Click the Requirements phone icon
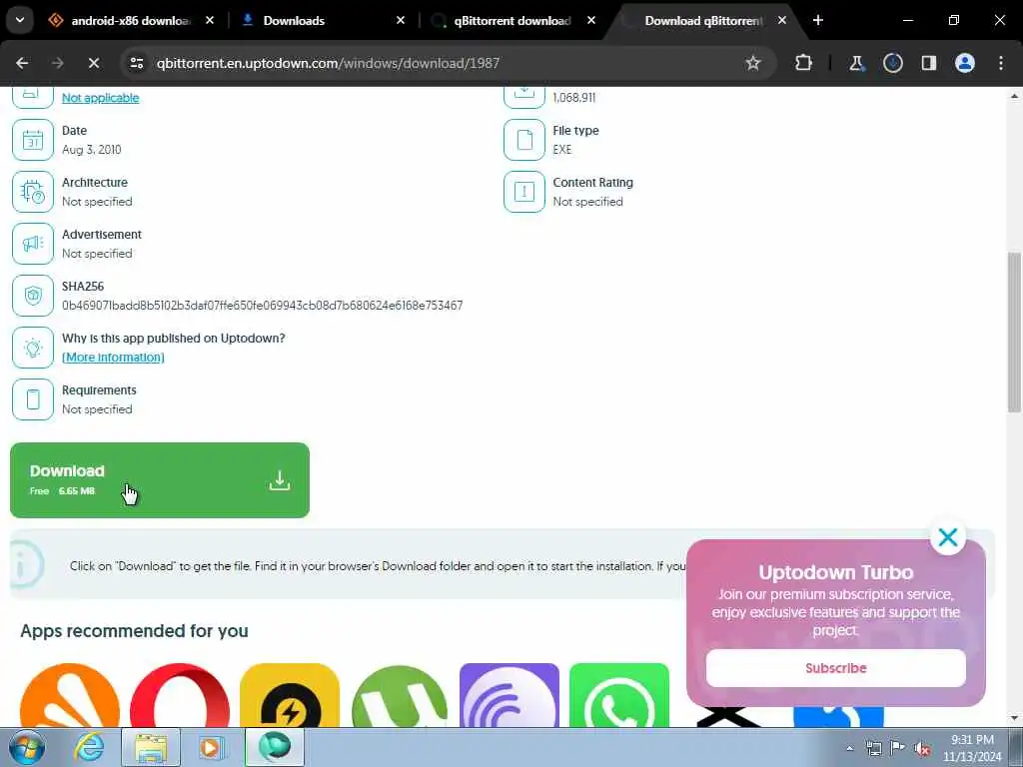This screenshot has width=1023, height=767. coord(33,399)
